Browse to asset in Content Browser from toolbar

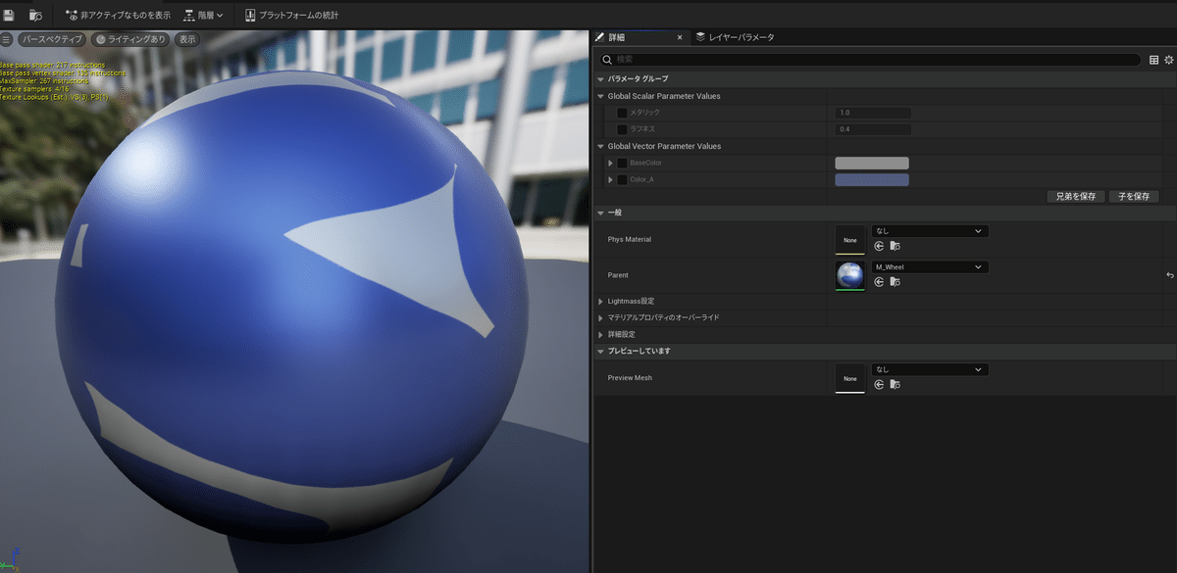point(35,15)
